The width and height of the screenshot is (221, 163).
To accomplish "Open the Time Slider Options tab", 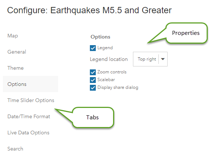I will [31, 100].
